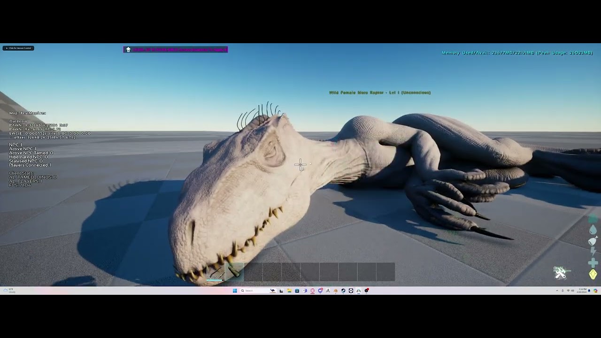Open ZBrush from the taskbar
Viewport: 601px width, 338px height.
(328, 291)
